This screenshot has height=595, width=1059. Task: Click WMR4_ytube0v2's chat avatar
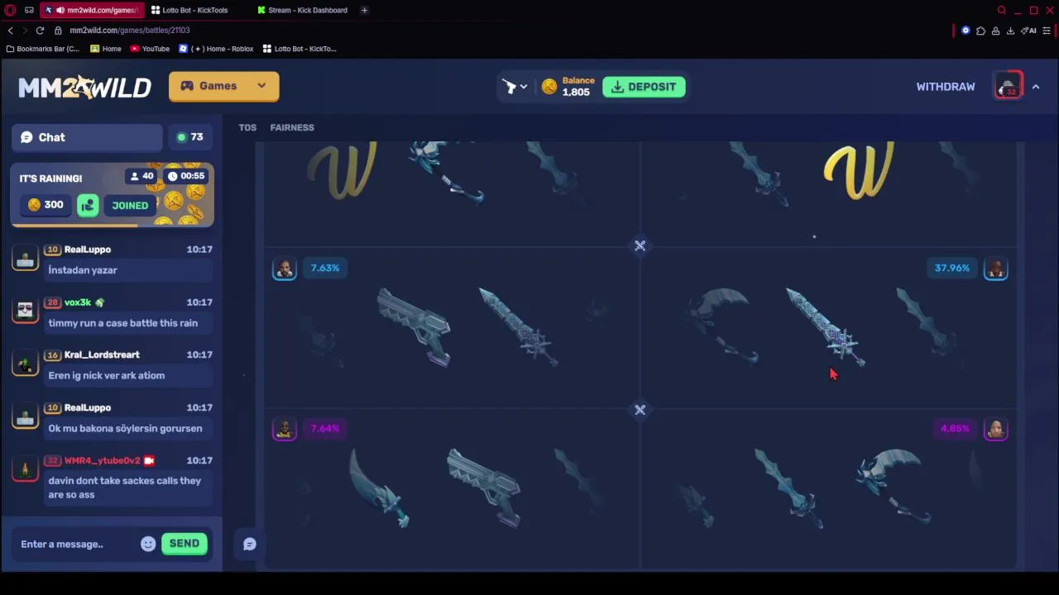coord(25,469)
